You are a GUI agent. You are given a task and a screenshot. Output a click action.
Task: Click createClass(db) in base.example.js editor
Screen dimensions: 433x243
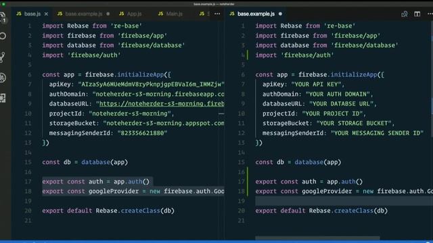coord(361,211)
